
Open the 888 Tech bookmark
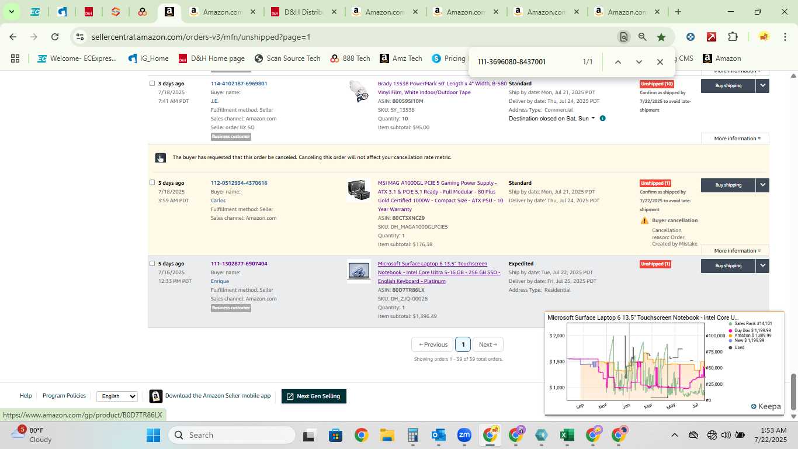350,58
